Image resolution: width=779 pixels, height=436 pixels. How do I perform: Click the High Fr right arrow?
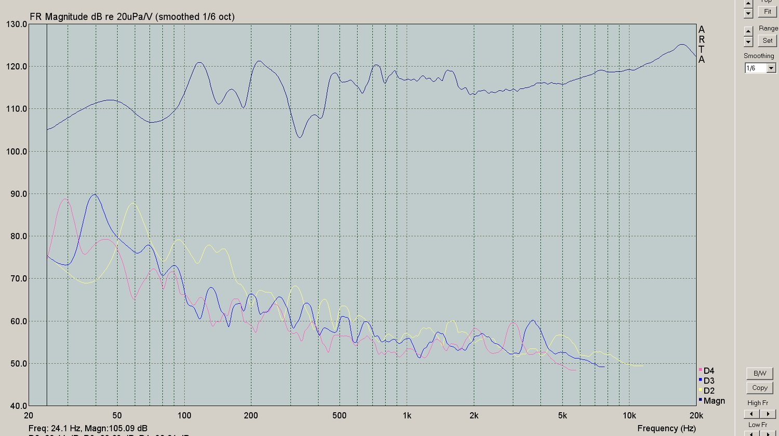(x=768, y=414)
